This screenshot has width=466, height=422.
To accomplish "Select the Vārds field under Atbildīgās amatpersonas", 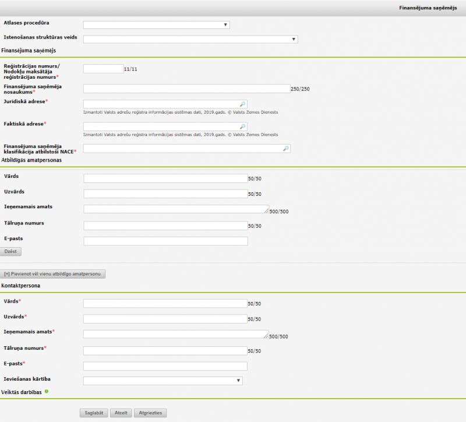I will (165, 178).
